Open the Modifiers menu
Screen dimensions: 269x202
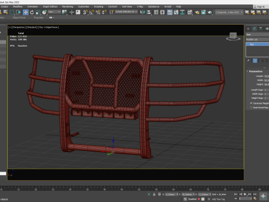pos(18,7)
